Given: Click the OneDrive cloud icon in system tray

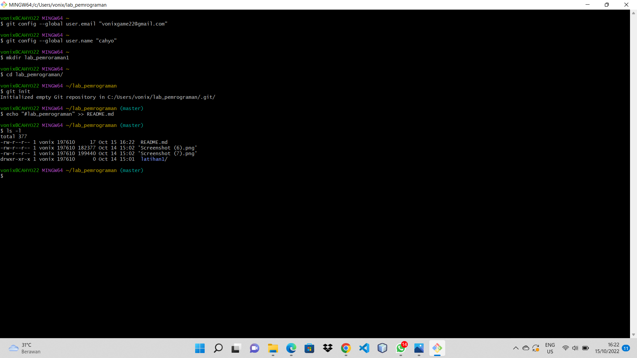Looking at the screenshot, I should tap(526, 348).
